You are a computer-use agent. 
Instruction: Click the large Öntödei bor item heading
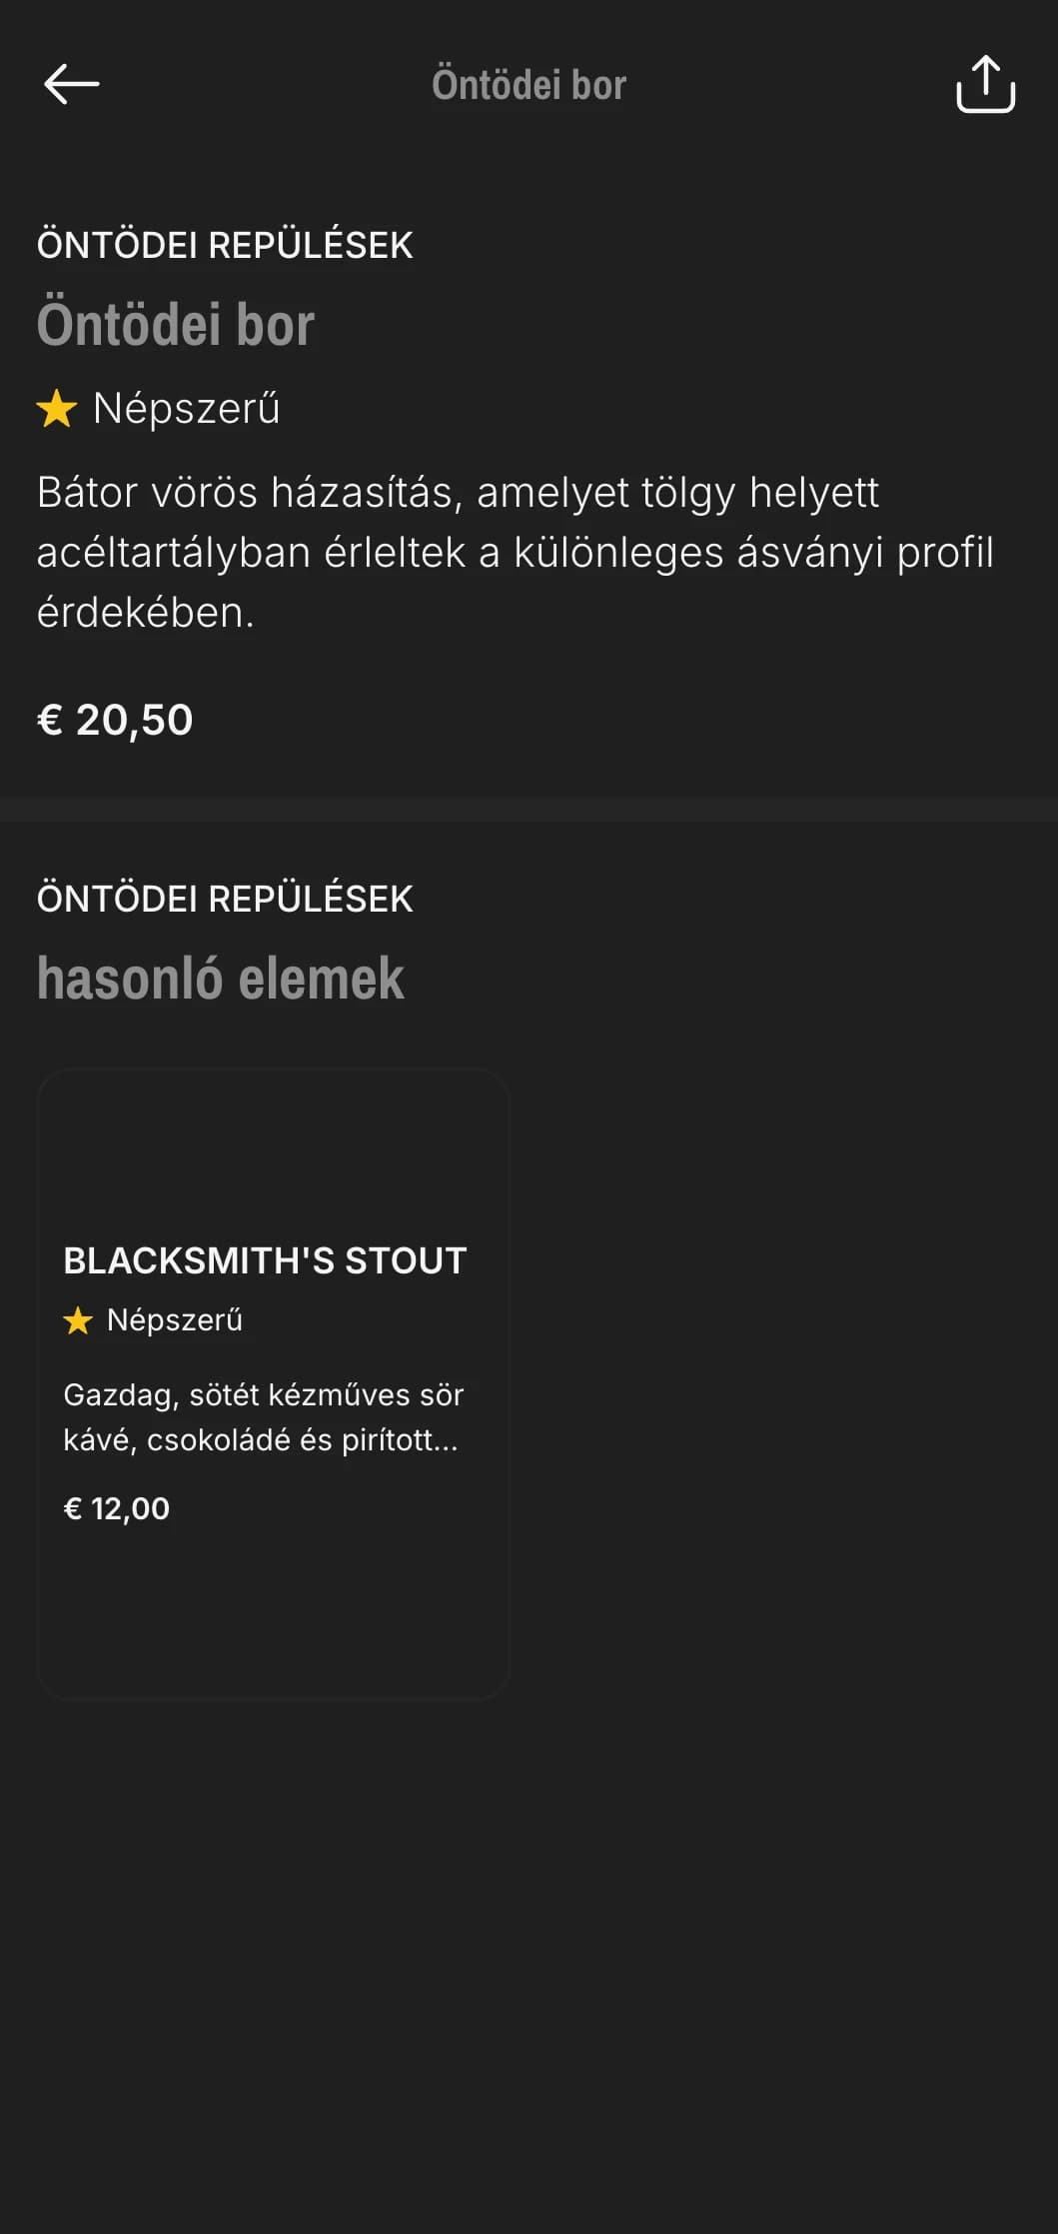(176, 324)
